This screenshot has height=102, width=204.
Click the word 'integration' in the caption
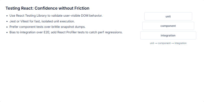tap(181, 43)
